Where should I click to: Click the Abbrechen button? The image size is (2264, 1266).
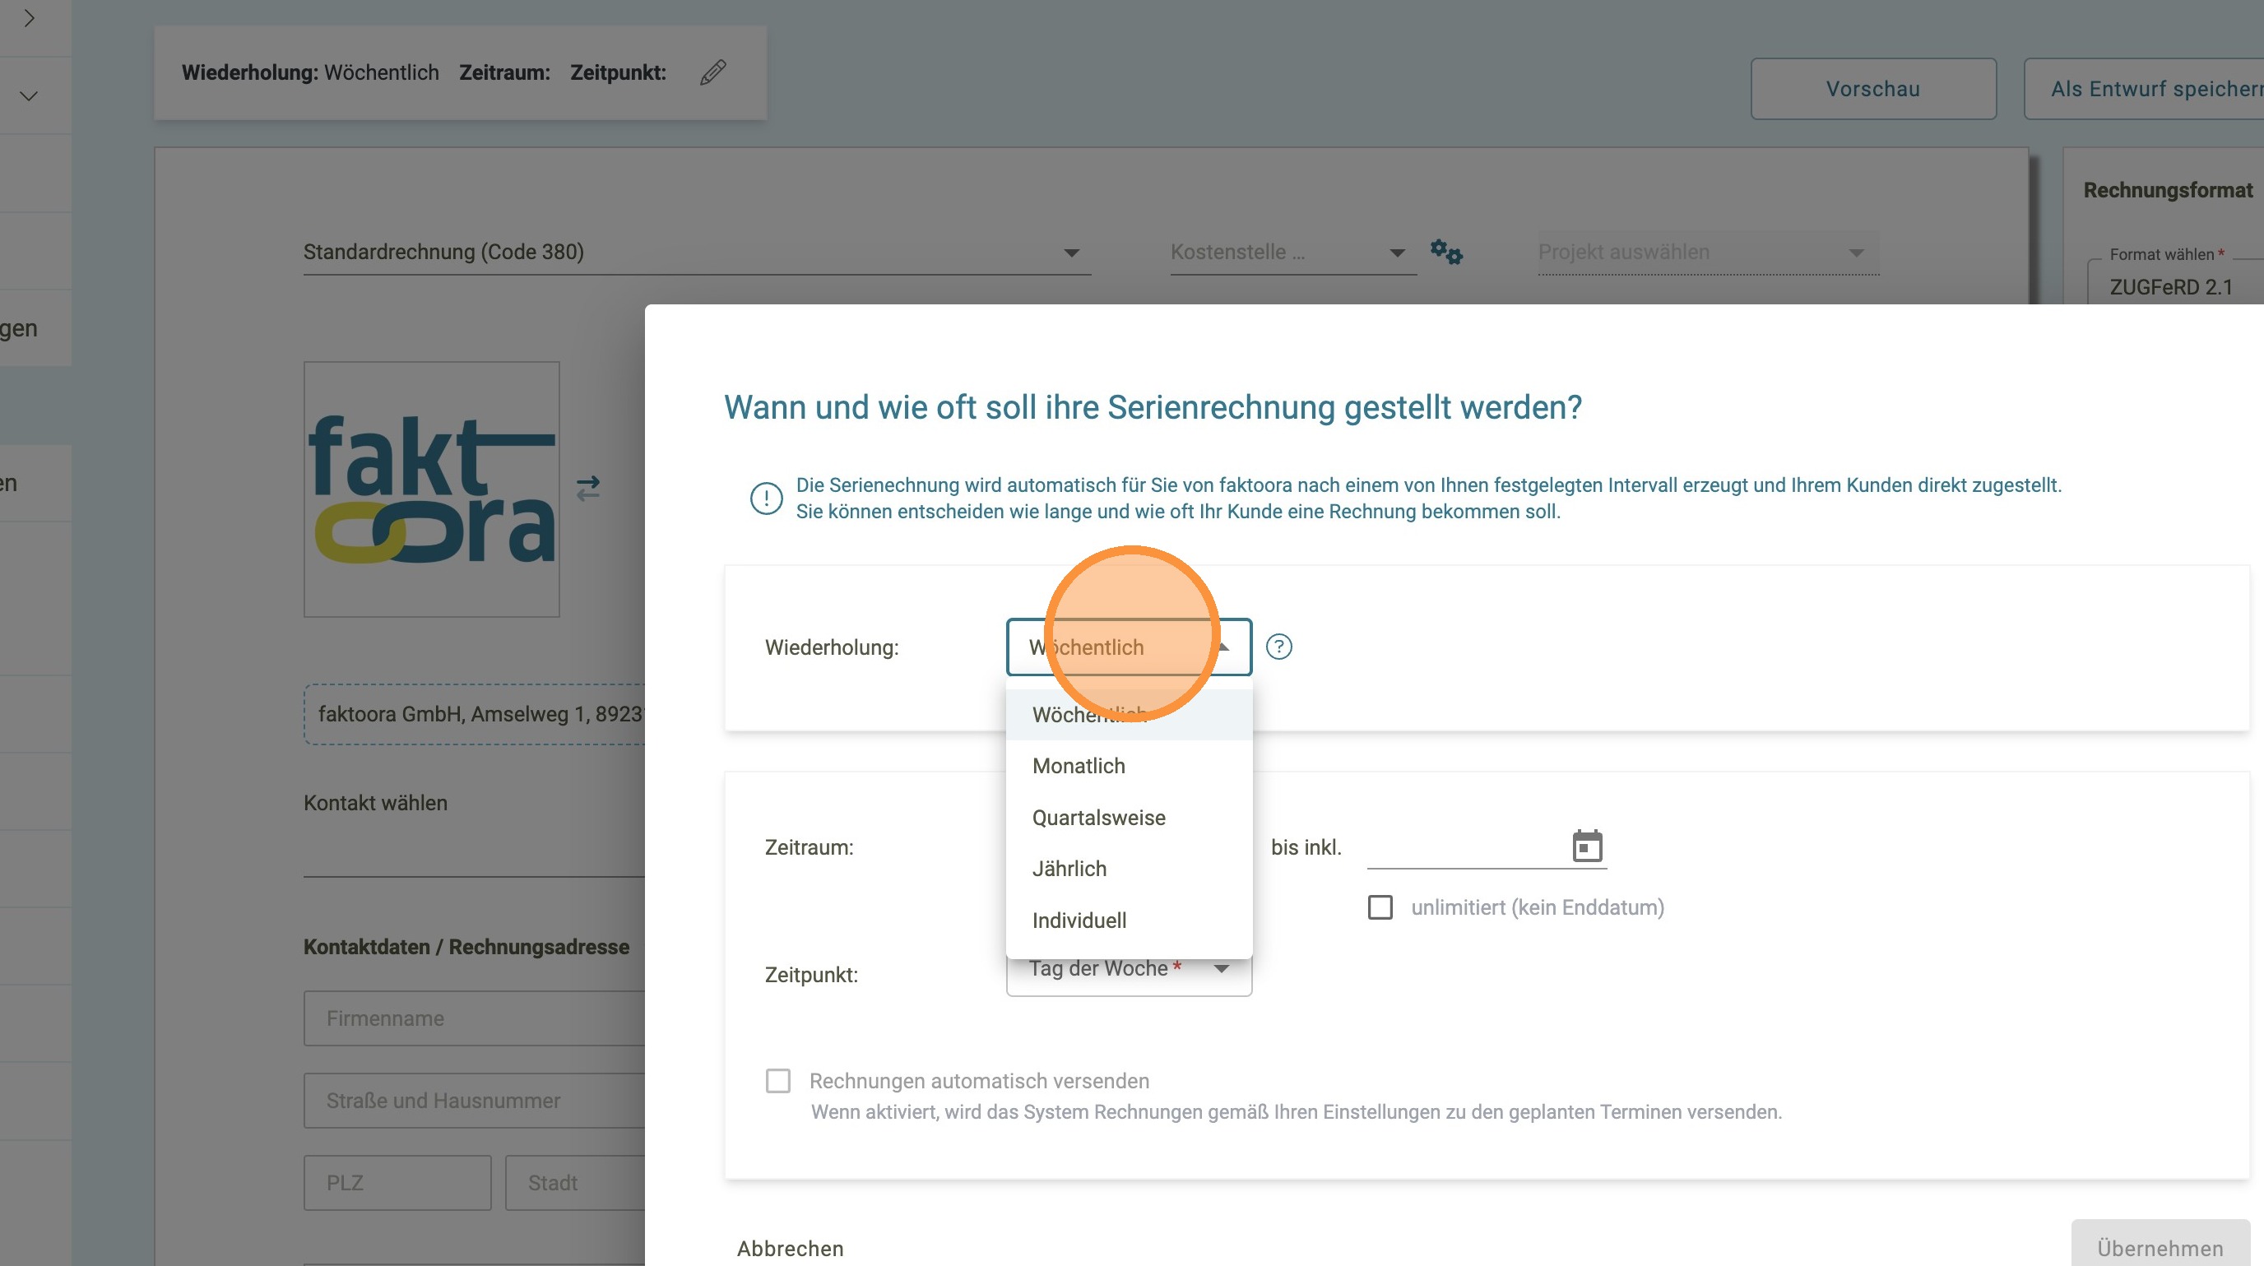pyautogui.click(x=789, y=1248)
